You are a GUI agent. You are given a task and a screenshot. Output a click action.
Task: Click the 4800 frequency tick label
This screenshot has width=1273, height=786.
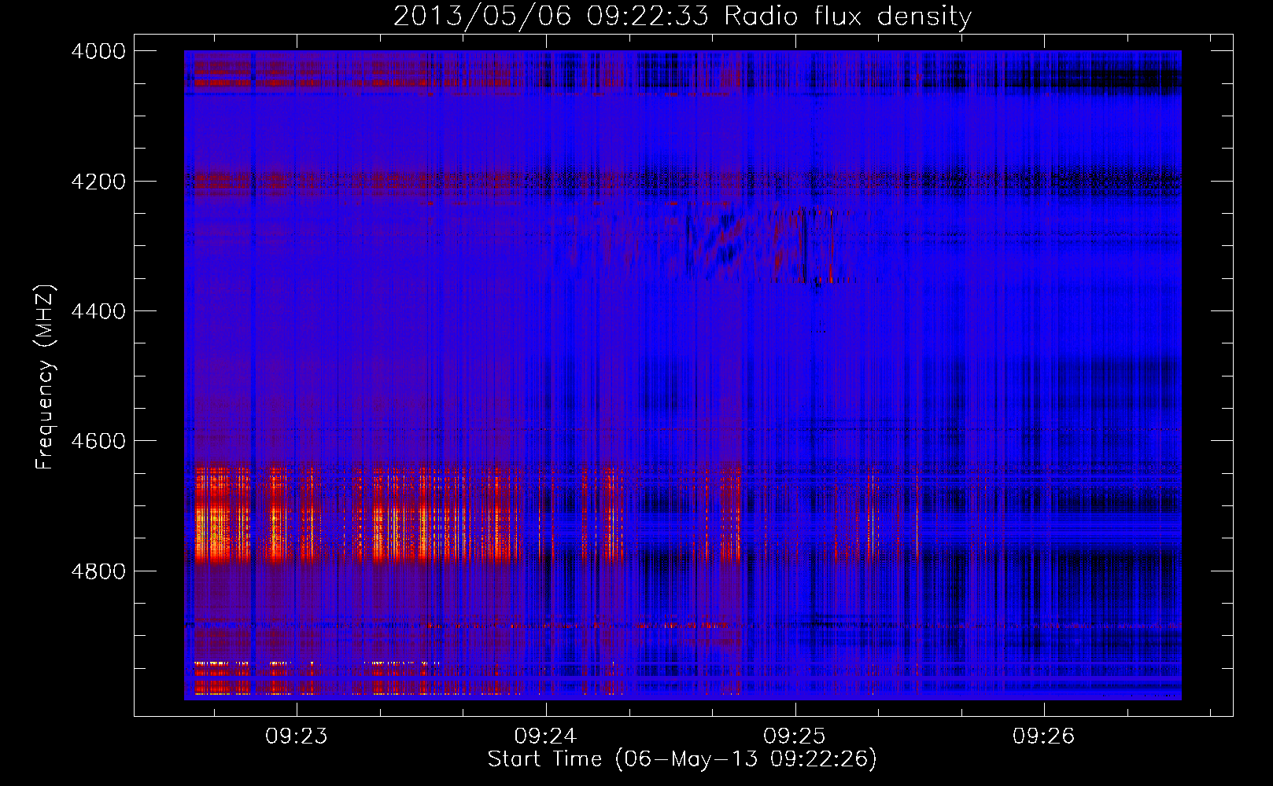click(98, 571)
